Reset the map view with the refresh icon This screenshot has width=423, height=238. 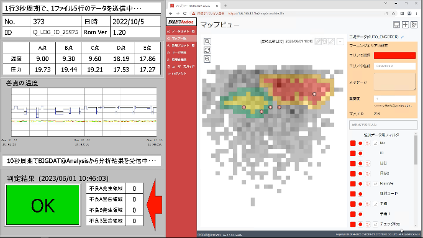[207, 50]
